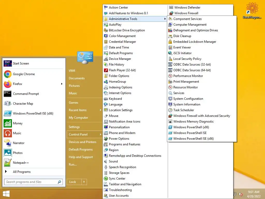Click the Task Scheduler clock icon

pyautogui.click(x=170, y=110)
